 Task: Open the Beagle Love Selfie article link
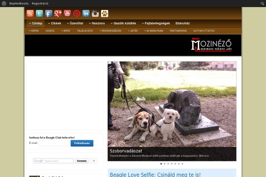(x=155, y=174)
